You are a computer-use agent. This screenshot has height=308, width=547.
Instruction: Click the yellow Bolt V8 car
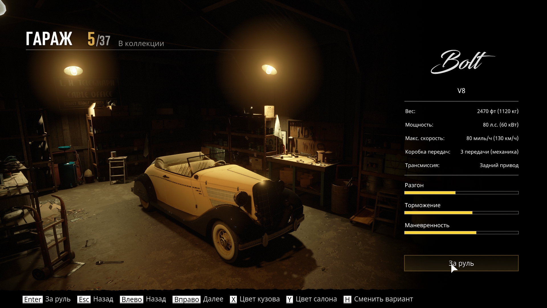click(x=217, y=200)
